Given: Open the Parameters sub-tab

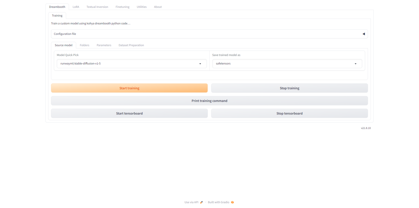Looking at the screenshot, I should pos(104,45).
